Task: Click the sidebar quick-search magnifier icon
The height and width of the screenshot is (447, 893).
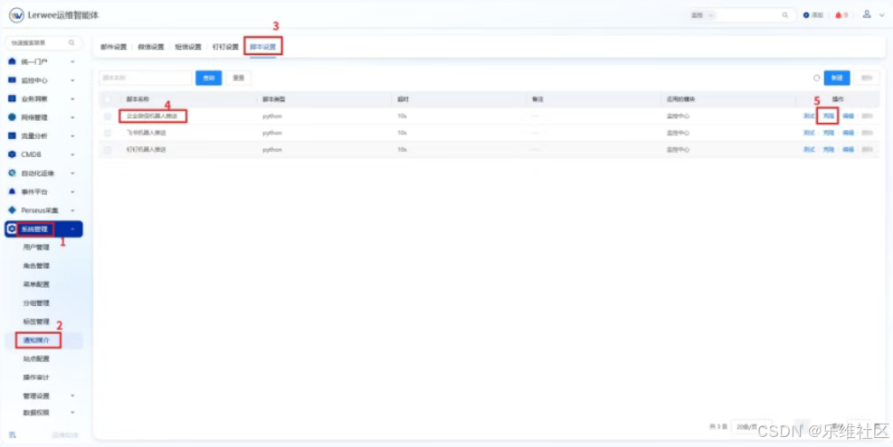Action: [x=71, y=42]
